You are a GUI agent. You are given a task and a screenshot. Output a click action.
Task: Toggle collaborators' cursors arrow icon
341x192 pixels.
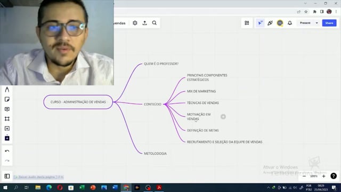[x=260, y=23]
